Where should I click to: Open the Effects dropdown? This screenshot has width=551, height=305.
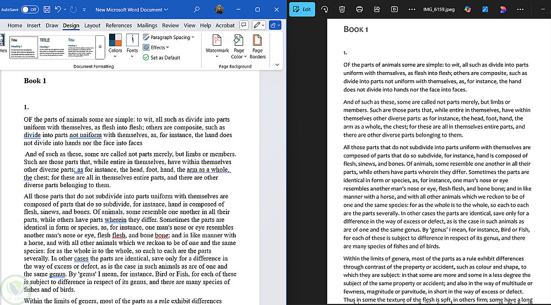pos(156,47)
